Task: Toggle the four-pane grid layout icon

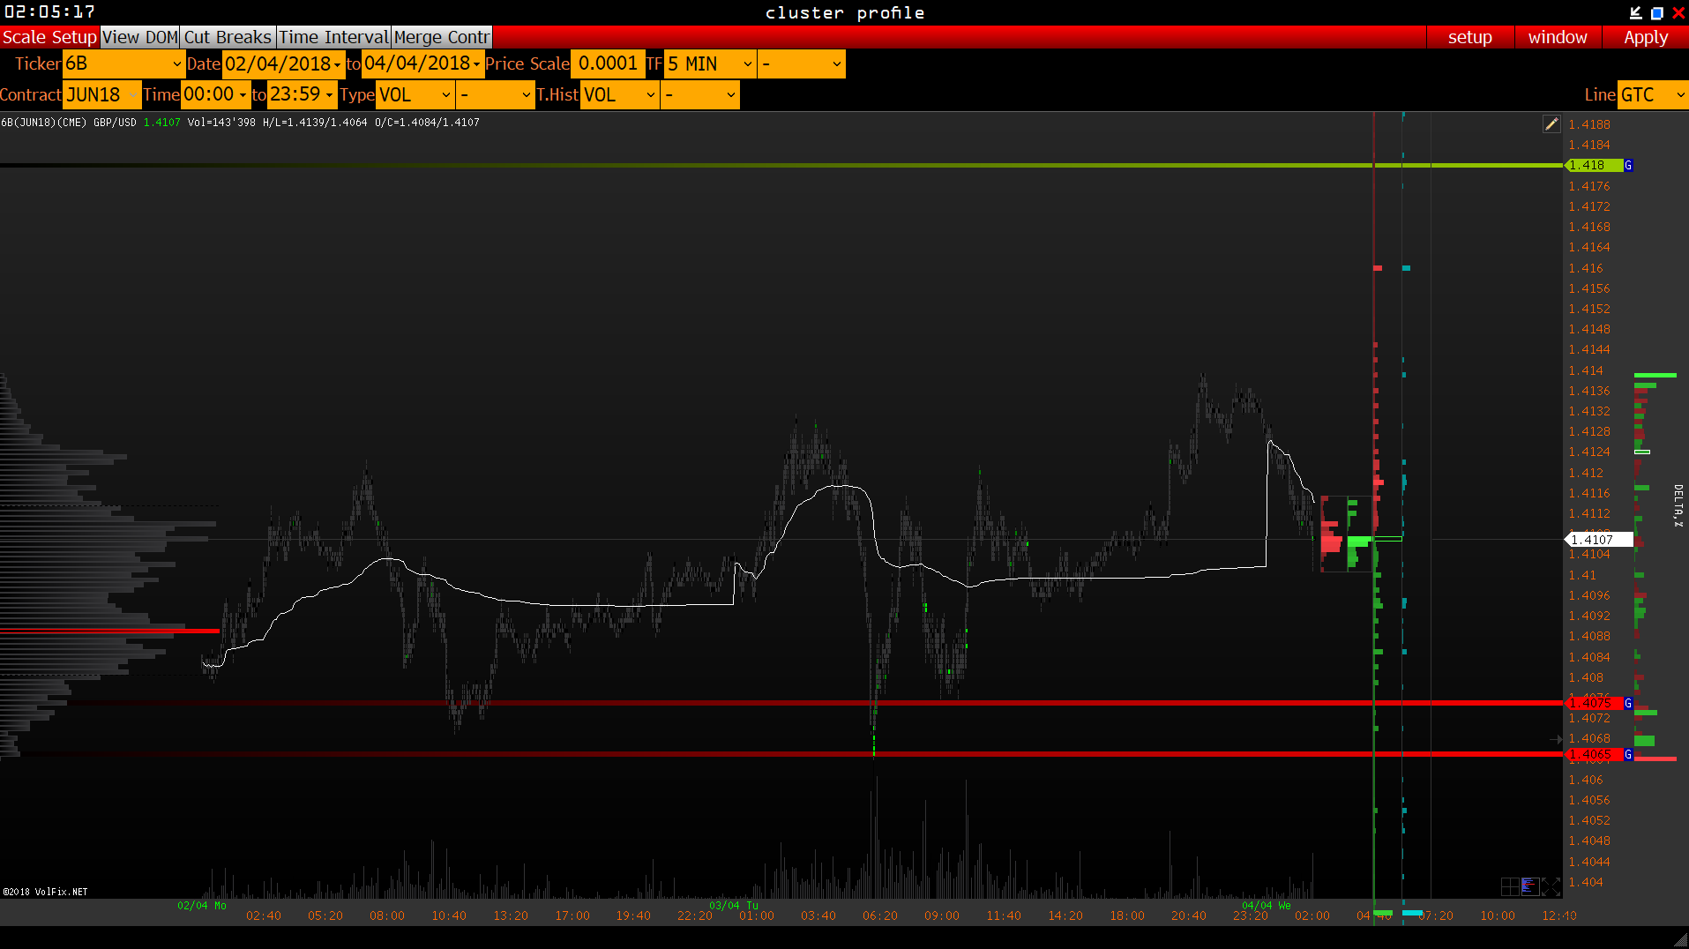Action: click(x=1510, y=885)
